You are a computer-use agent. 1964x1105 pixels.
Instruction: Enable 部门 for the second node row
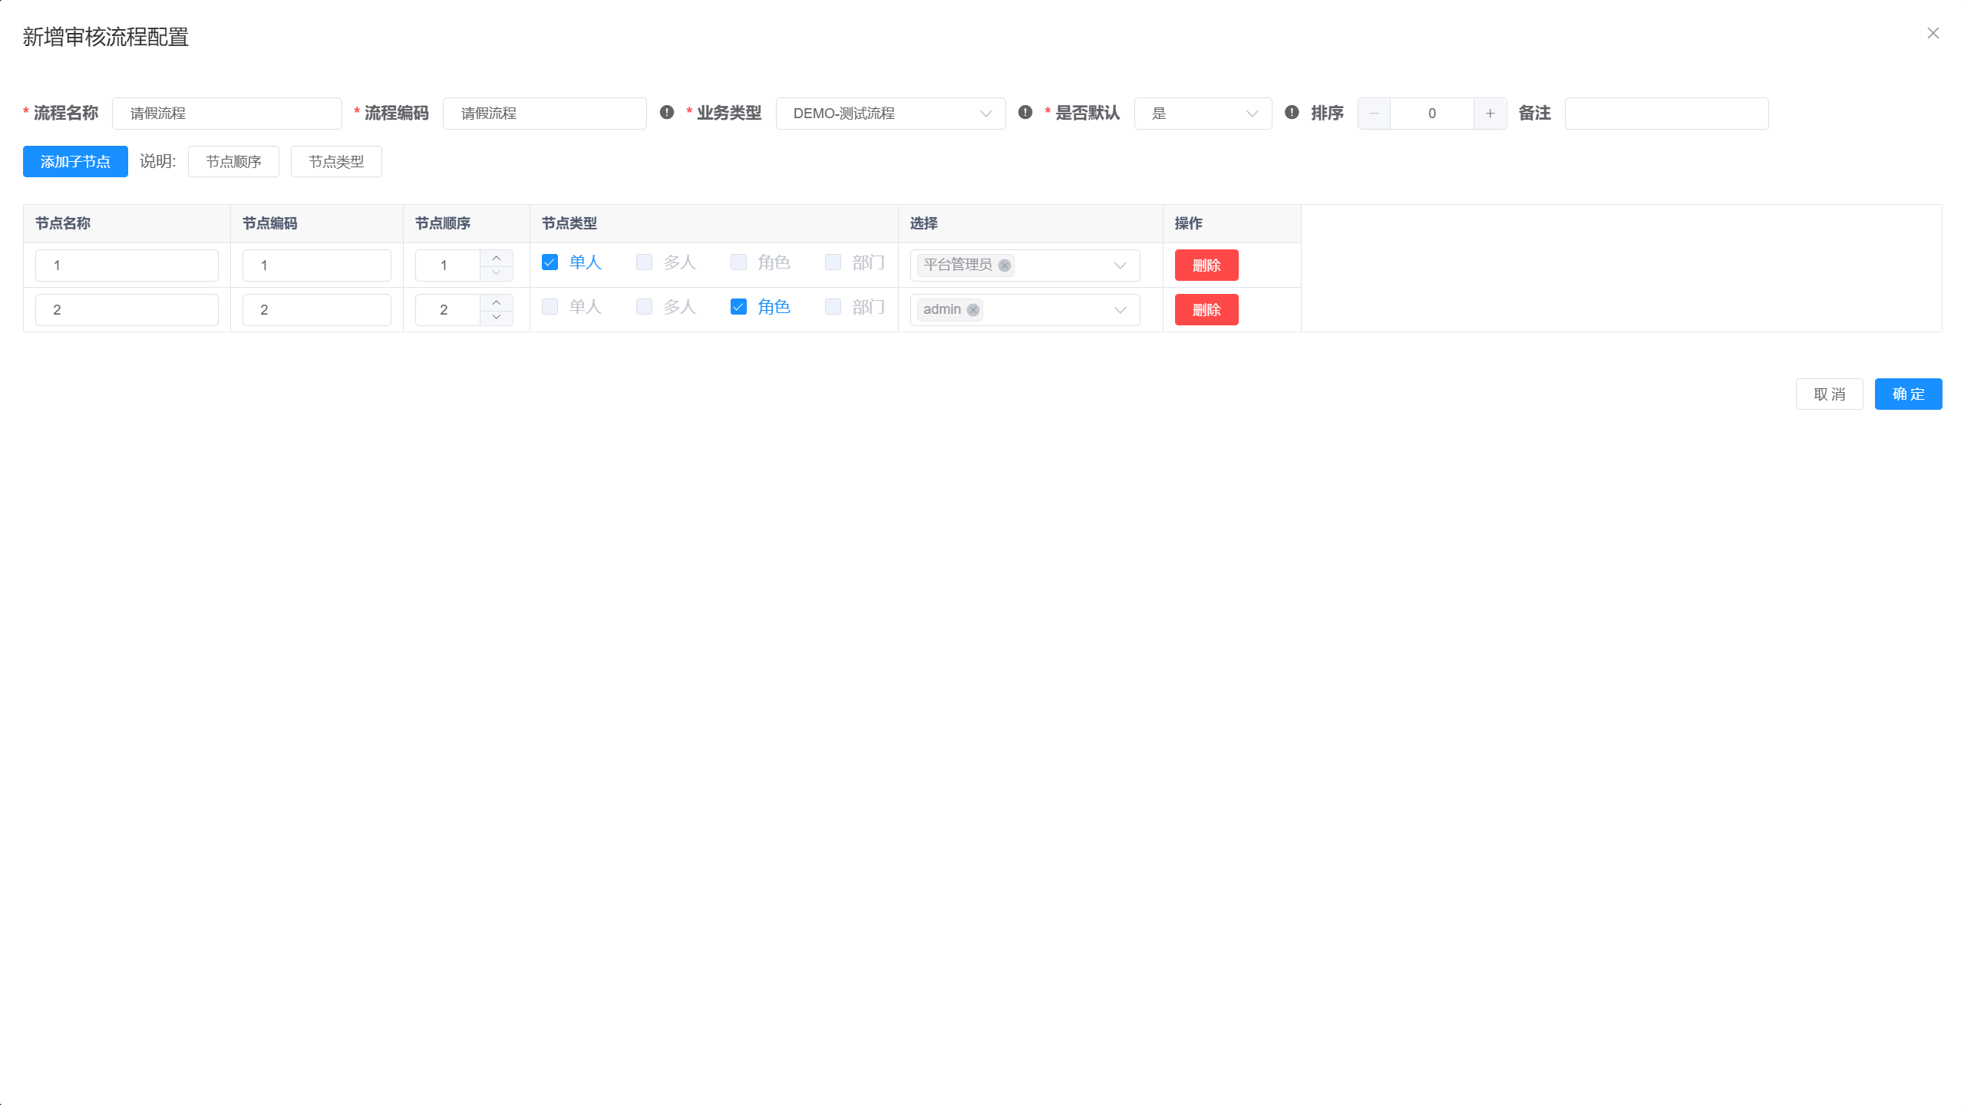point(833,307)
